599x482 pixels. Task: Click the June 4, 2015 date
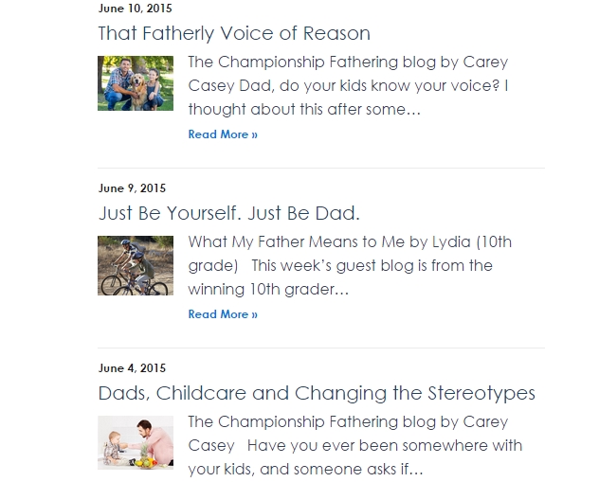click(132, 368)
